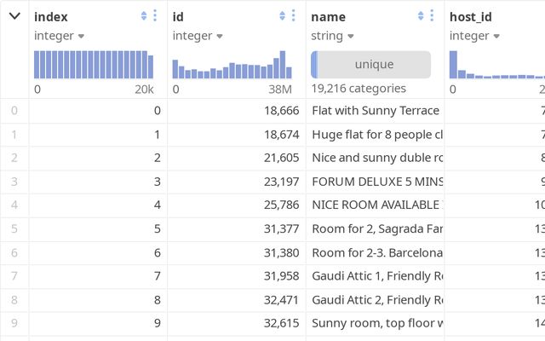Sort by the id column
This screenshot has height=341, width=545.
(x=282, y=15)
